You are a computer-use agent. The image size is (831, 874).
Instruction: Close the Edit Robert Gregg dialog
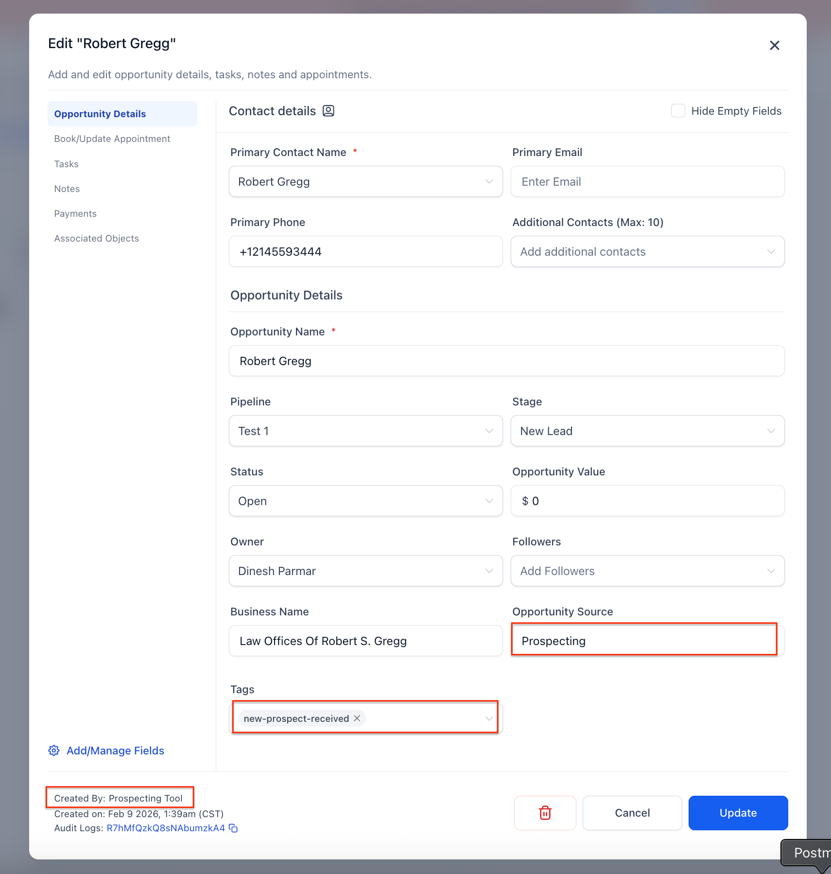pyautogui.click(x=774, y=45)
